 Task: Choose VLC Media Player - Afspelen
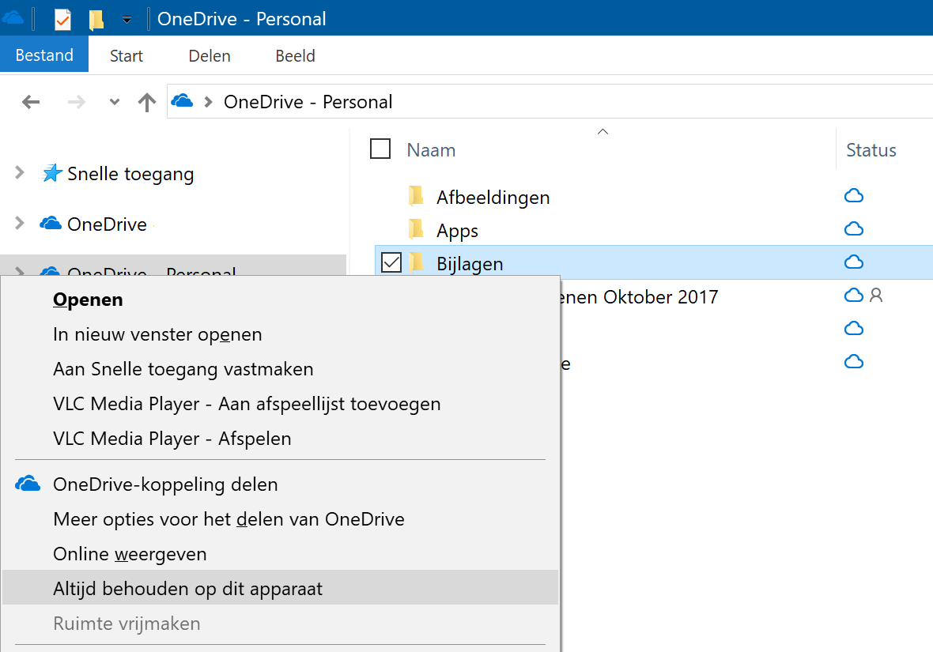pos(280,439)
